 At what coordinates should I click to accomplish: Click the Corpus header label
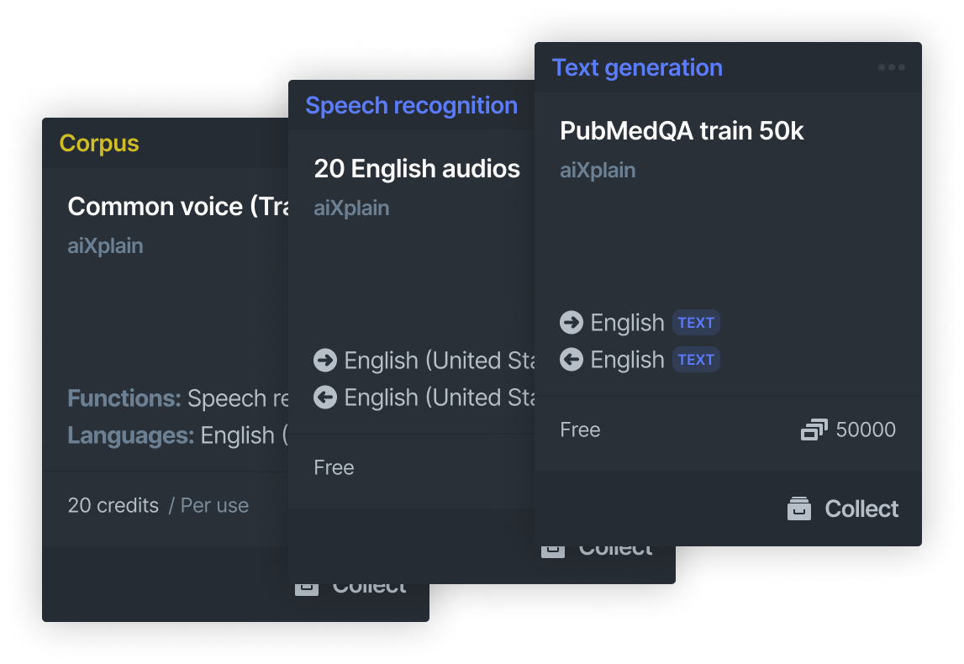(x=99, y=143)
